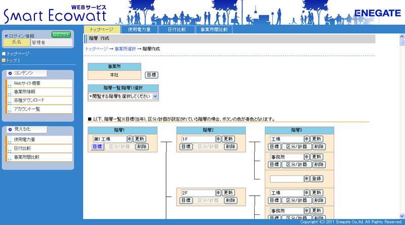405x225 pixels.
Task: Click the 見える化 section header
Action: 27,129
